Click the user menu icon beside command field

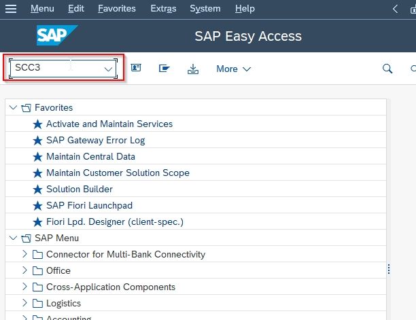click(x=136, y=68)
